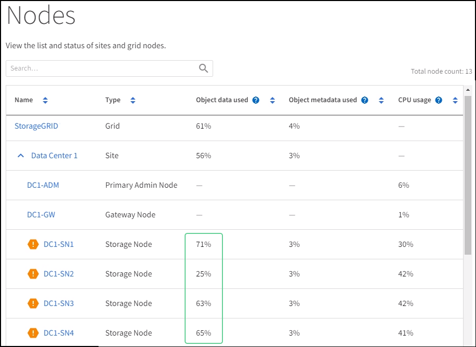Open the Data Center 1 site link

[x=54, y=156]
